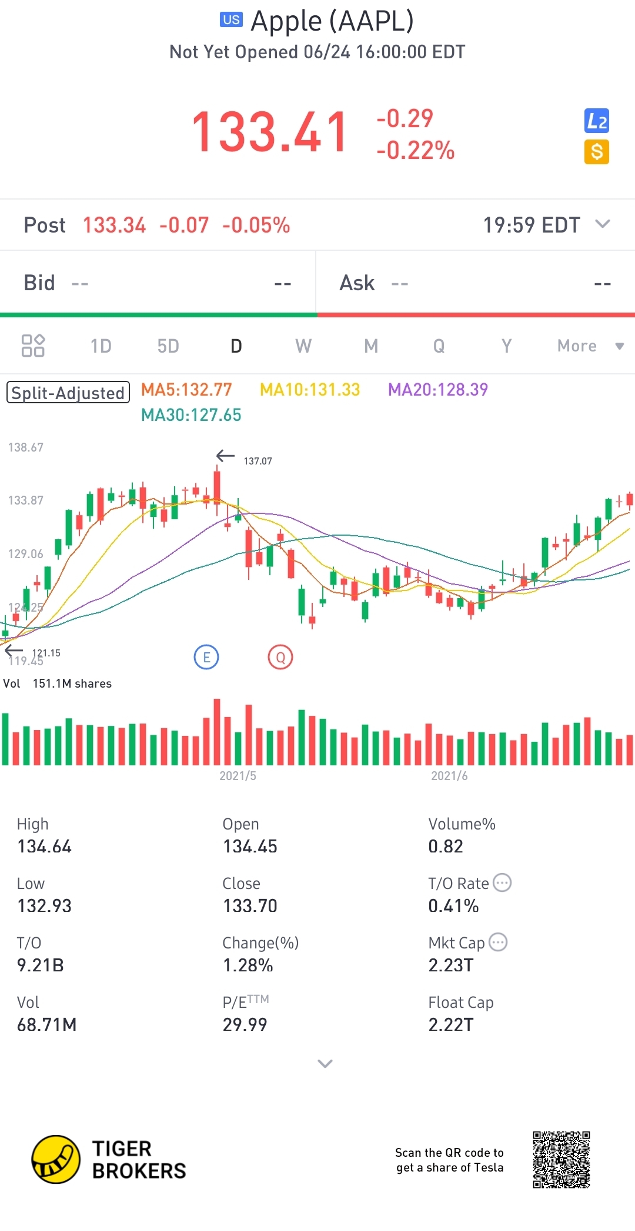Tap the MA30:127.65 indicator label
The image size is (635, 1231).
pos(192,415)
